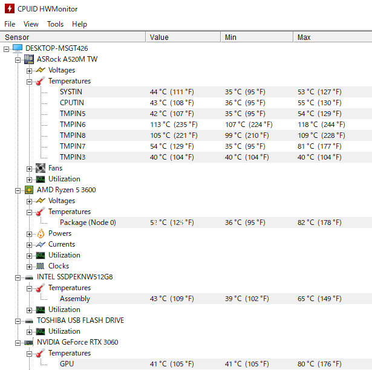Click the Ryzen Utilization graph icon
Image resolution: width=372 pixels, height=370 pixels.
tap(41, 255)
